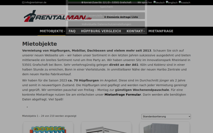Viewport: 213px width, 133px height.
Task: Click the Mietobjekte page heading
Action: [39, 44]
